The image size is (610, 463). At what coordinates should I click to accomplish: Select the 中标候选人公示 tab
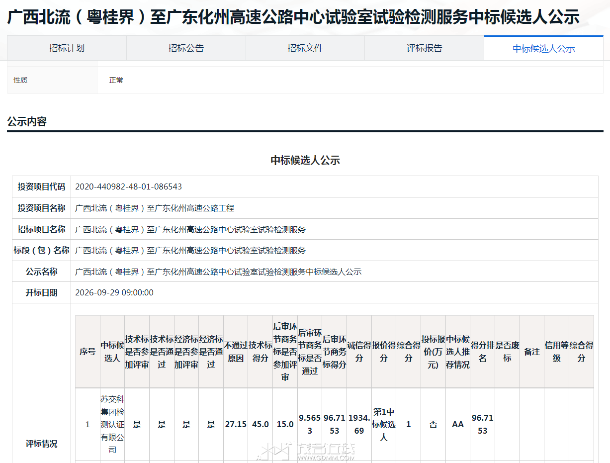coord(544,48)
